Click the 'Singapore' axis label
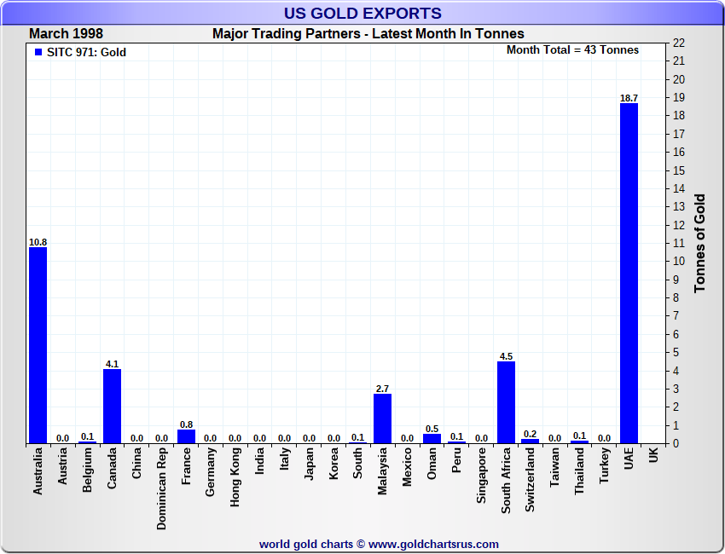This screenshot has width=725, height=554. click(x=481, y=476)
